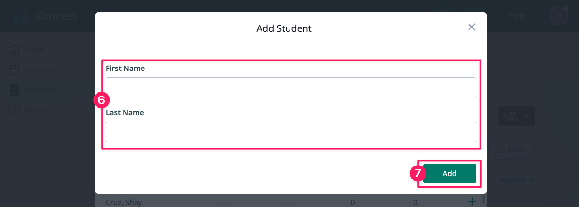
Task: Select the Directory sidebar label
Action: coord(40,89)
